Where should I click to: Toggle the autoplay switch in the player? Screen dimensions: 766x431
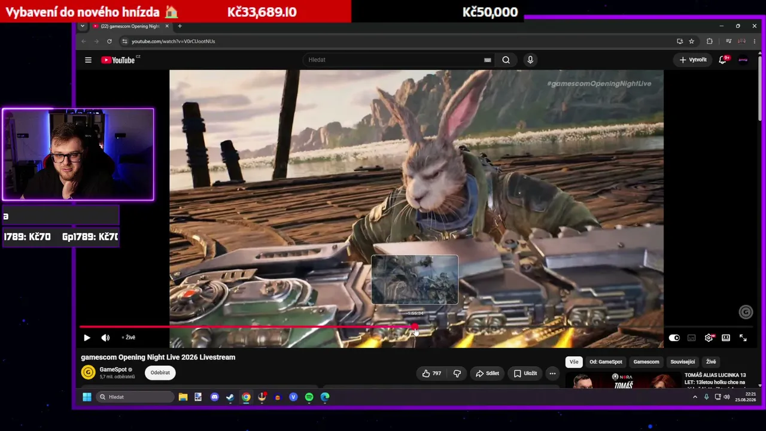[x=674, y=338]
